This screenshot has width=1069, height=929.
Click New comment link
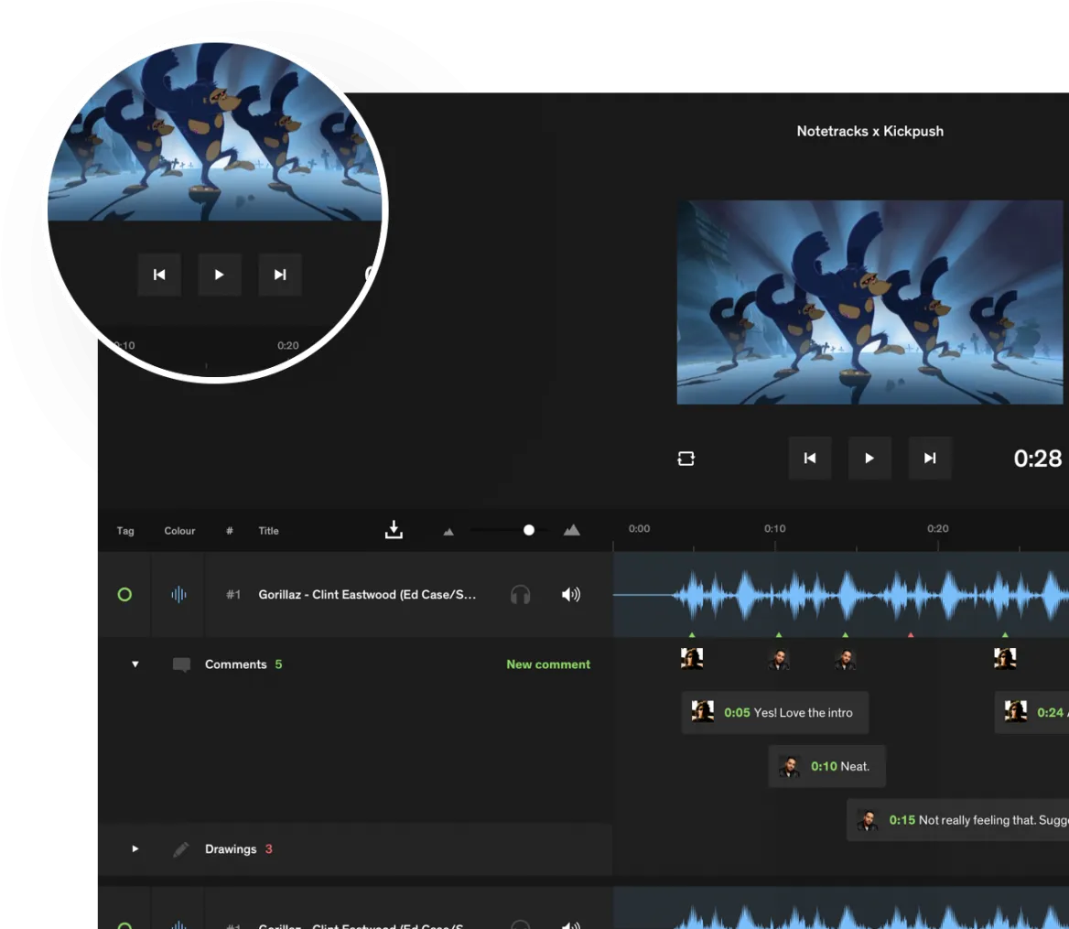(x=548, y=664)
